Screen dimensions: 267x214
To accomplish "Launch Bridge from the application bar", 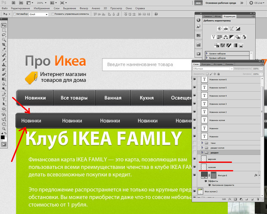I will click(13, 3).
